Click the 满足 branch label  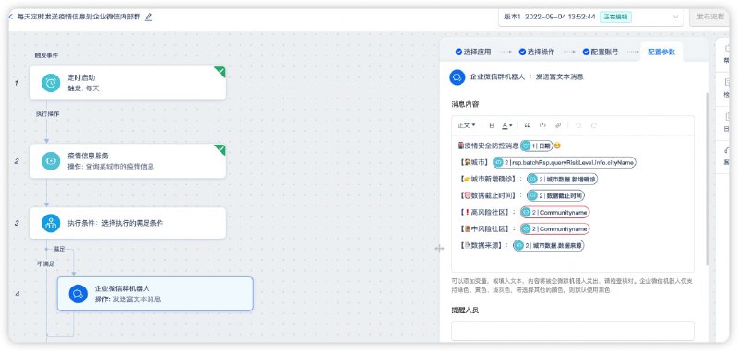point(59,248)
